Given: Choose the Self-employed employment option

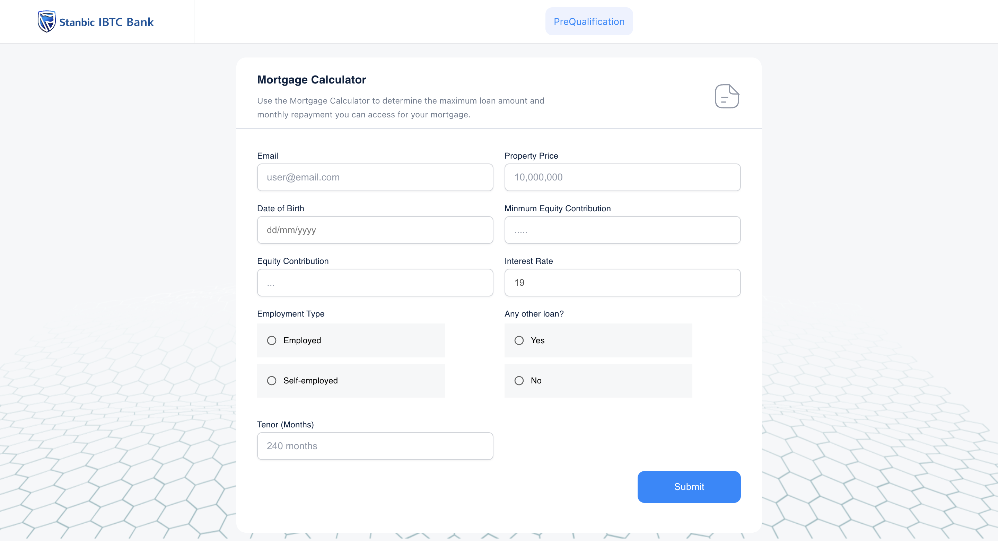Looking at the screenshot, I should [272, 381].
